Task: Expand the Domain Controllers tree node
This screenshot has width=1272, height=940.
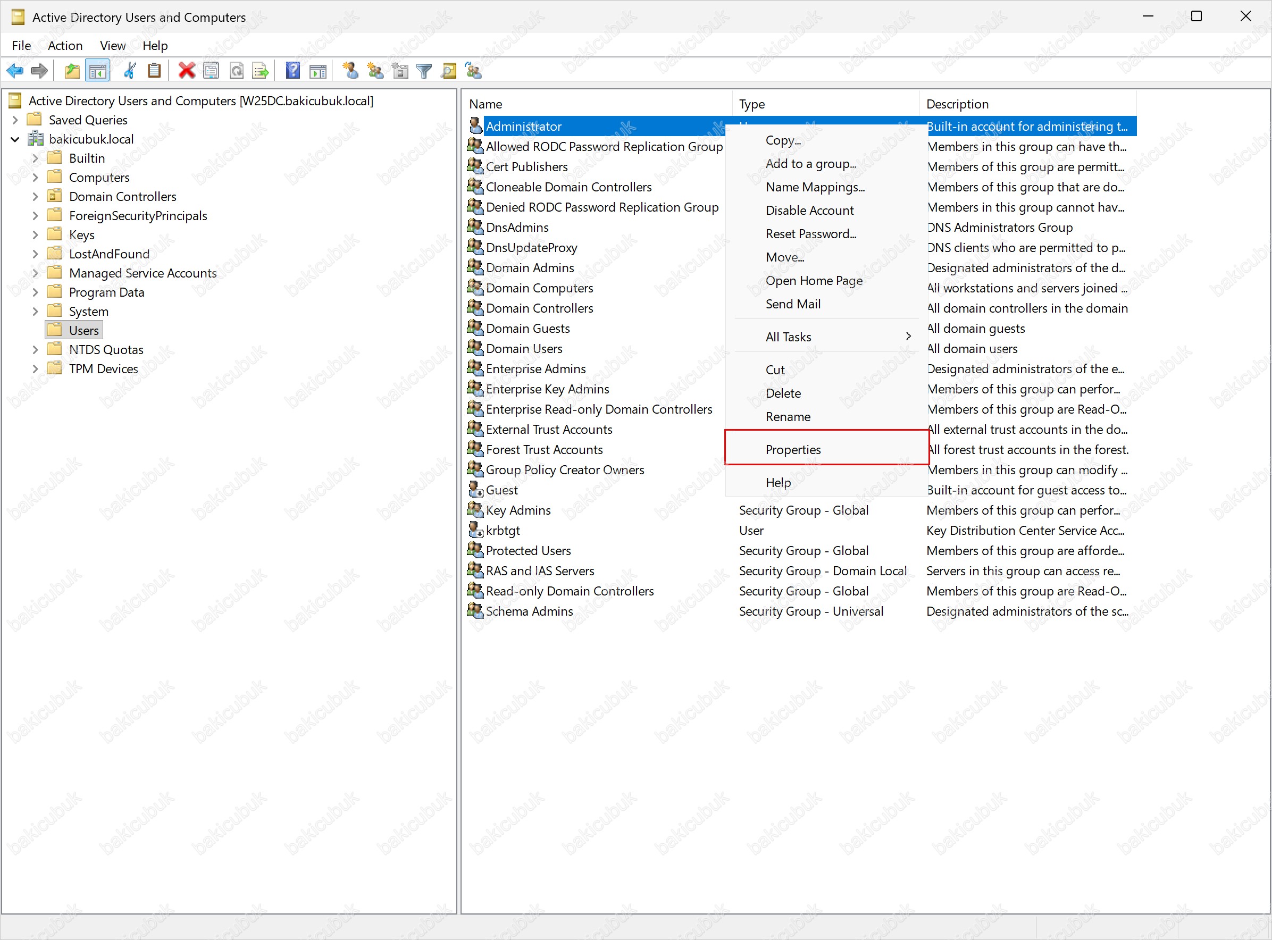Action: pos(35,197)
